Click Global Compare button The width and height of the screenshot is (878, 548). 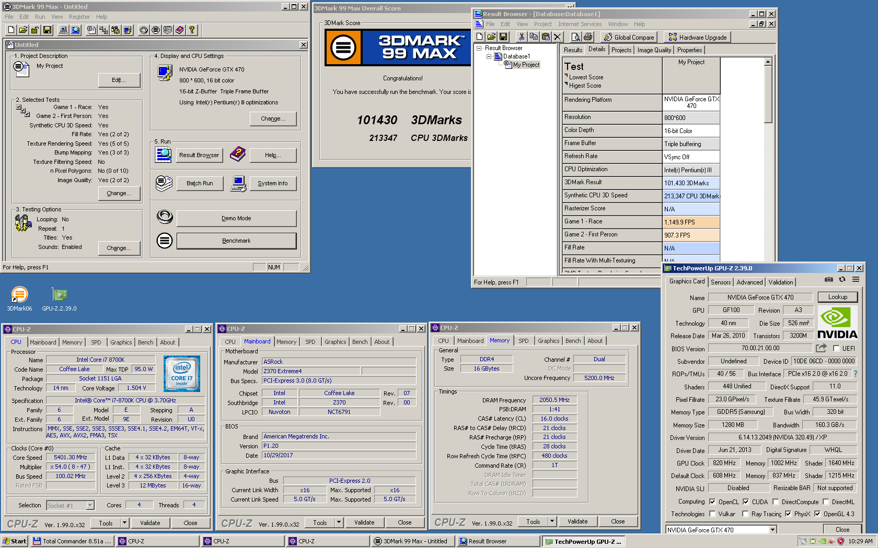click(629, 37)
